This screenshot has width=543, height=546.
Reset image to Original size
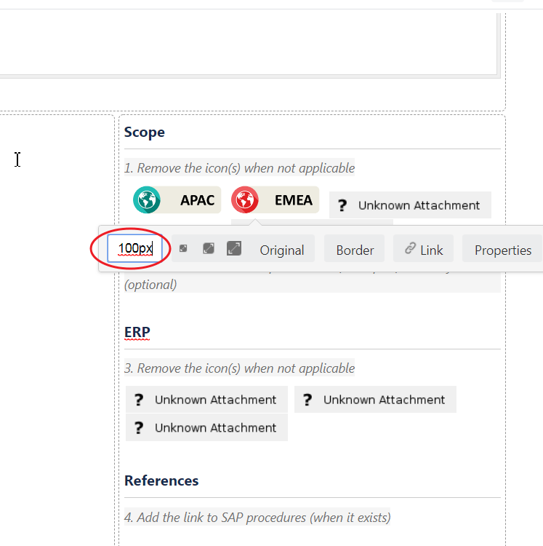tap(281, 250)
